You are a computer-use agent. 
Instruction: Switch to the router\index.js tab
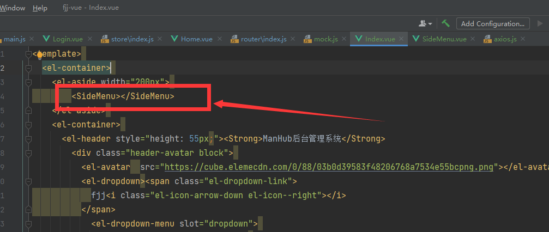tap(264, 39)
